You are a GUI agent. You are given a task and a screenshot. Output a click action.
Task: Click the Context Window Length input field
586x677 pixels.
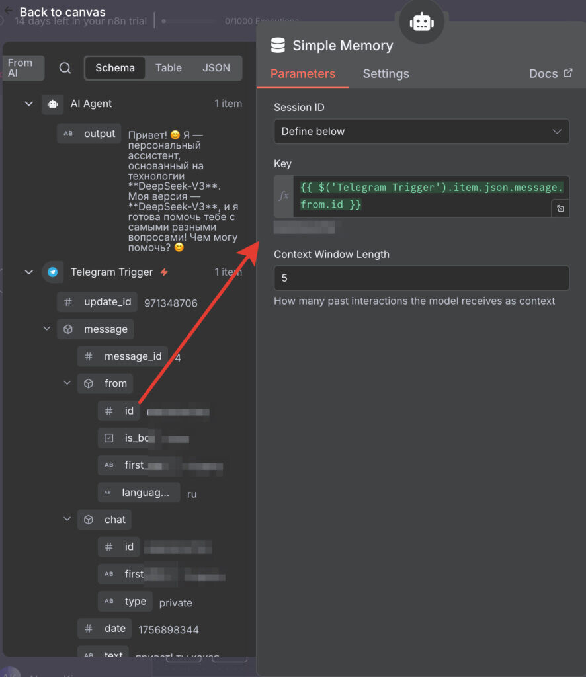point(421,278)
